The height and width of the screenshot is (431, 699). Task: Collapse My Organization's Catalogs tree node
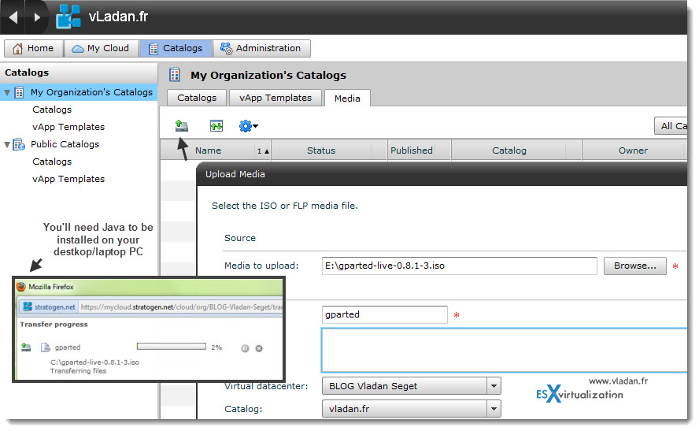(7, 93)
